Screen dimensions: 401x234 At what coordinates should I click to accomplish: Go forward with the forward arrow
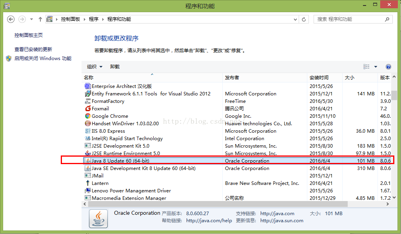tap(22, 19)
